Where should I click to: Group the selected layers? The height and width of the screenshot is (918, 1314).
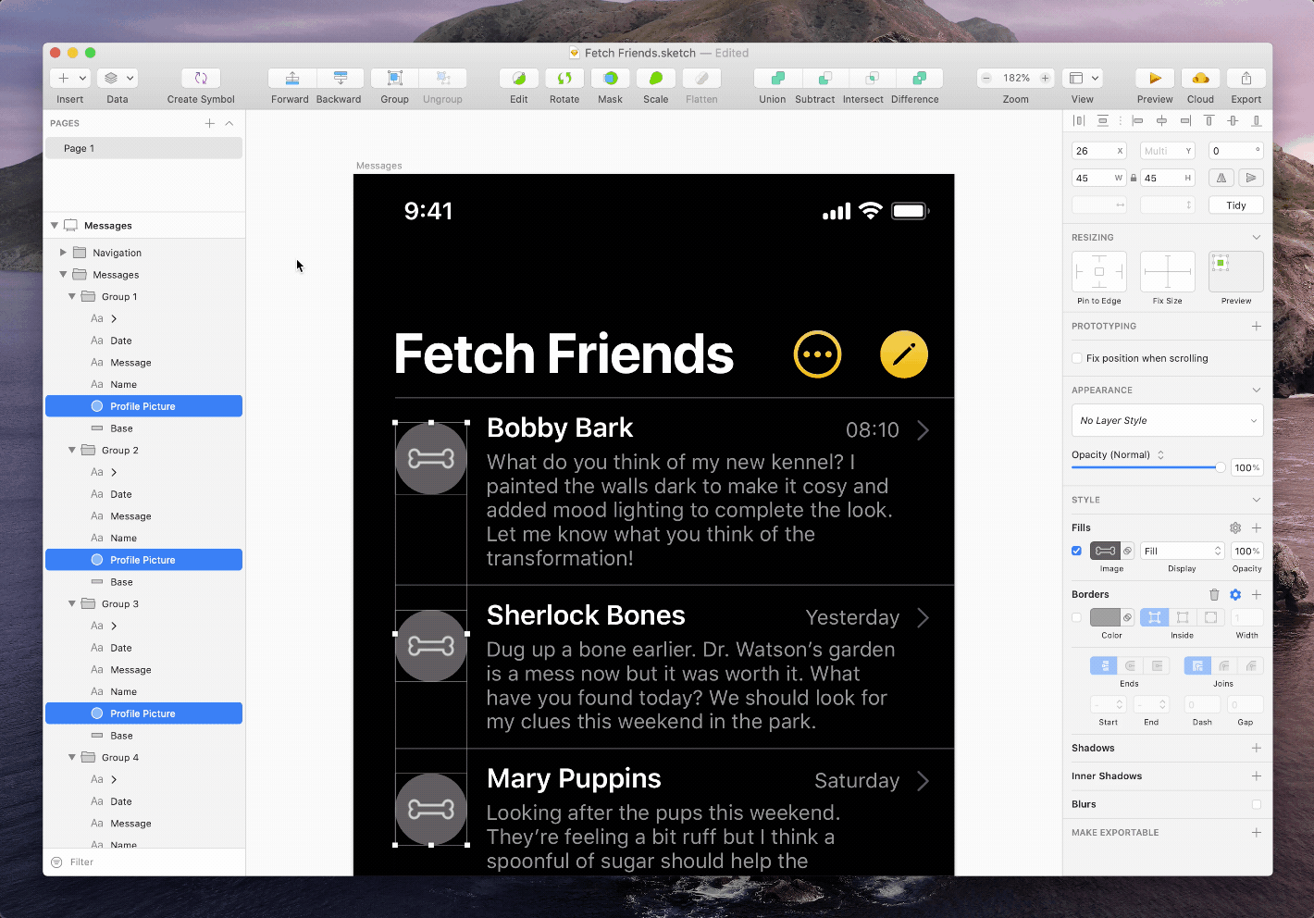[x=394, y=79]
